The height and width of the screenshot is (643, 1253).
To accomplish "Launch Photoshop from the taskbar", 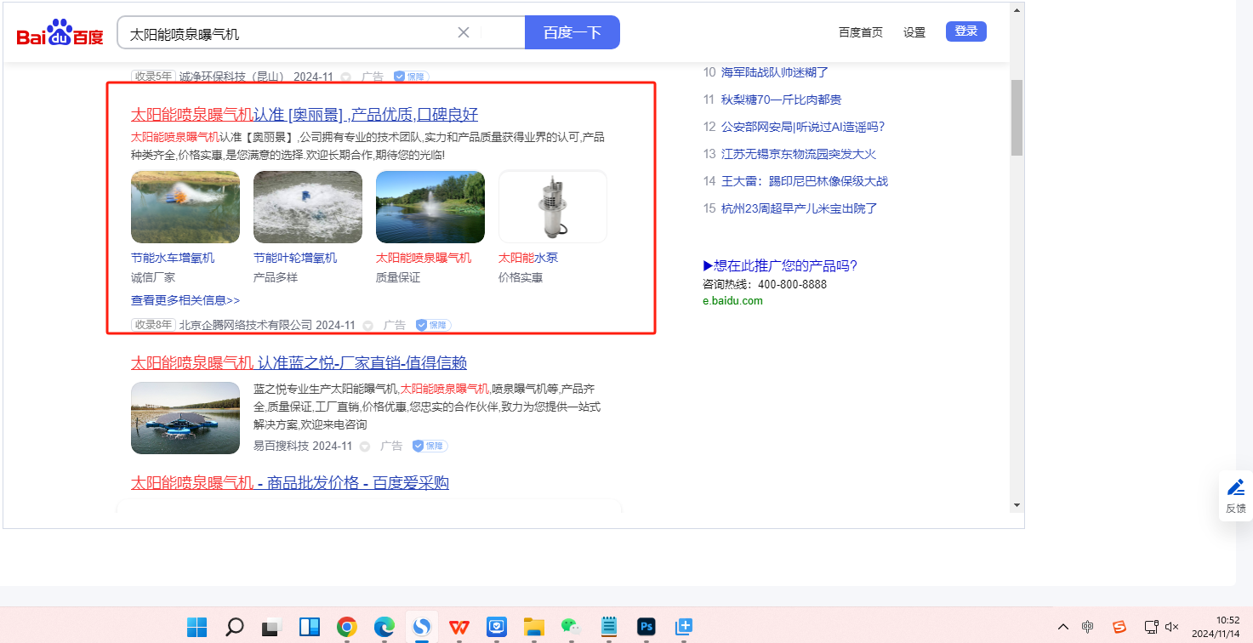I will click(x=646, y=627).
